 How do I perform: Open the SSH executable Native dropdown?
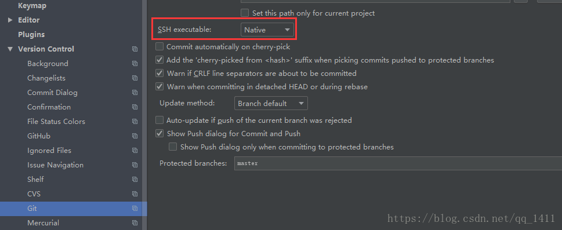267,30
